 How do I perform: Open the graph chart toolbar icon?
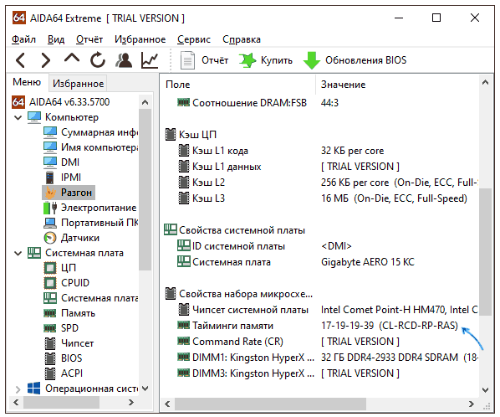pyautogui.click(x=150, y=60)
